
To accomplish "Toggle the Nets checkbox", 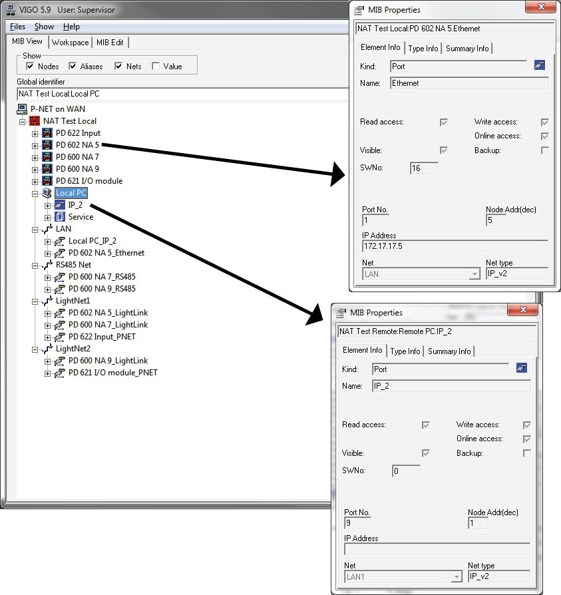I will pyautogui.click(x=118, y=66).
